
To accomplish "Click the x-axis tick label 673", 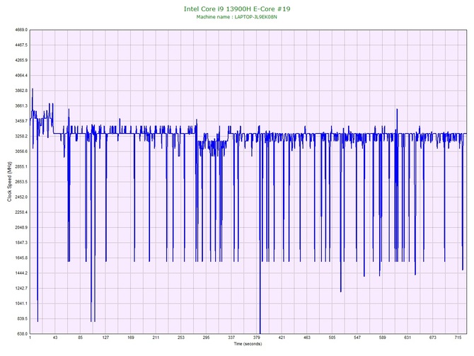I will tap(433, 338).
